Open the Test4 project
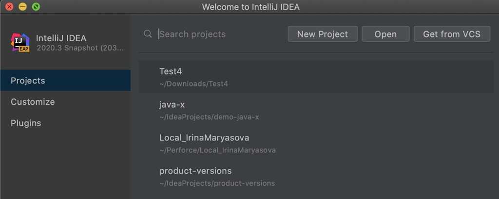499x199 pixels. (316, 77)
